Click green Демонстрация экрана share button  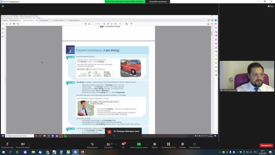point(139,145)
